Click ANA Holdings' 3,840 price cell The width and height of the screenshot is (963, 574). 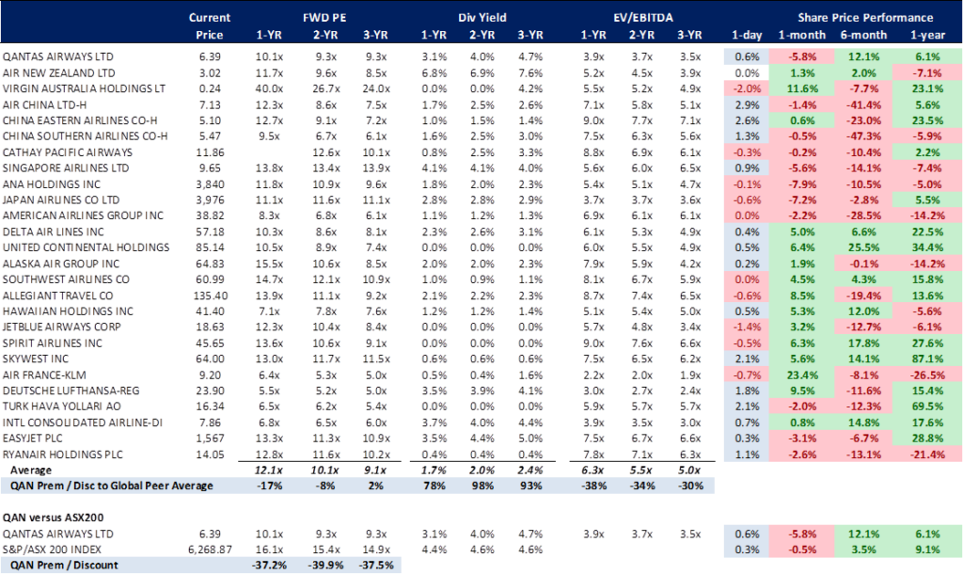pyautogui.click(x=210, y=184)
